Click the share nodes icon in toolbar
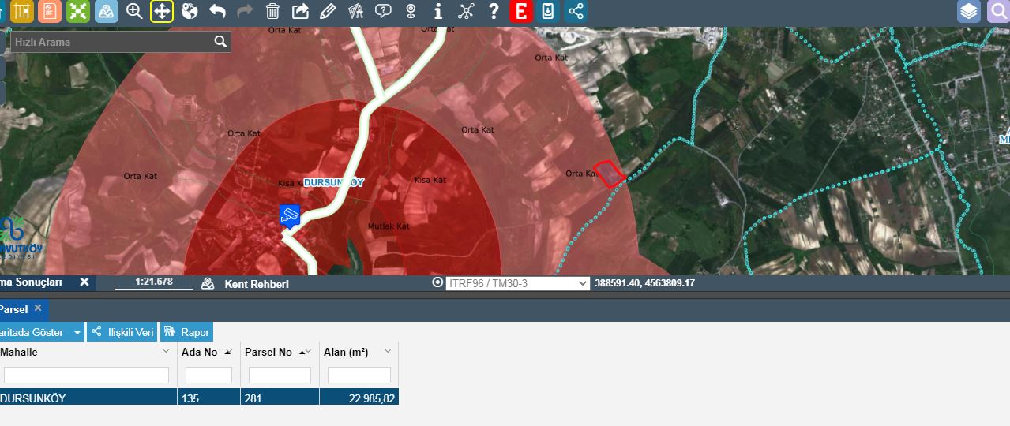 point(576,11)
